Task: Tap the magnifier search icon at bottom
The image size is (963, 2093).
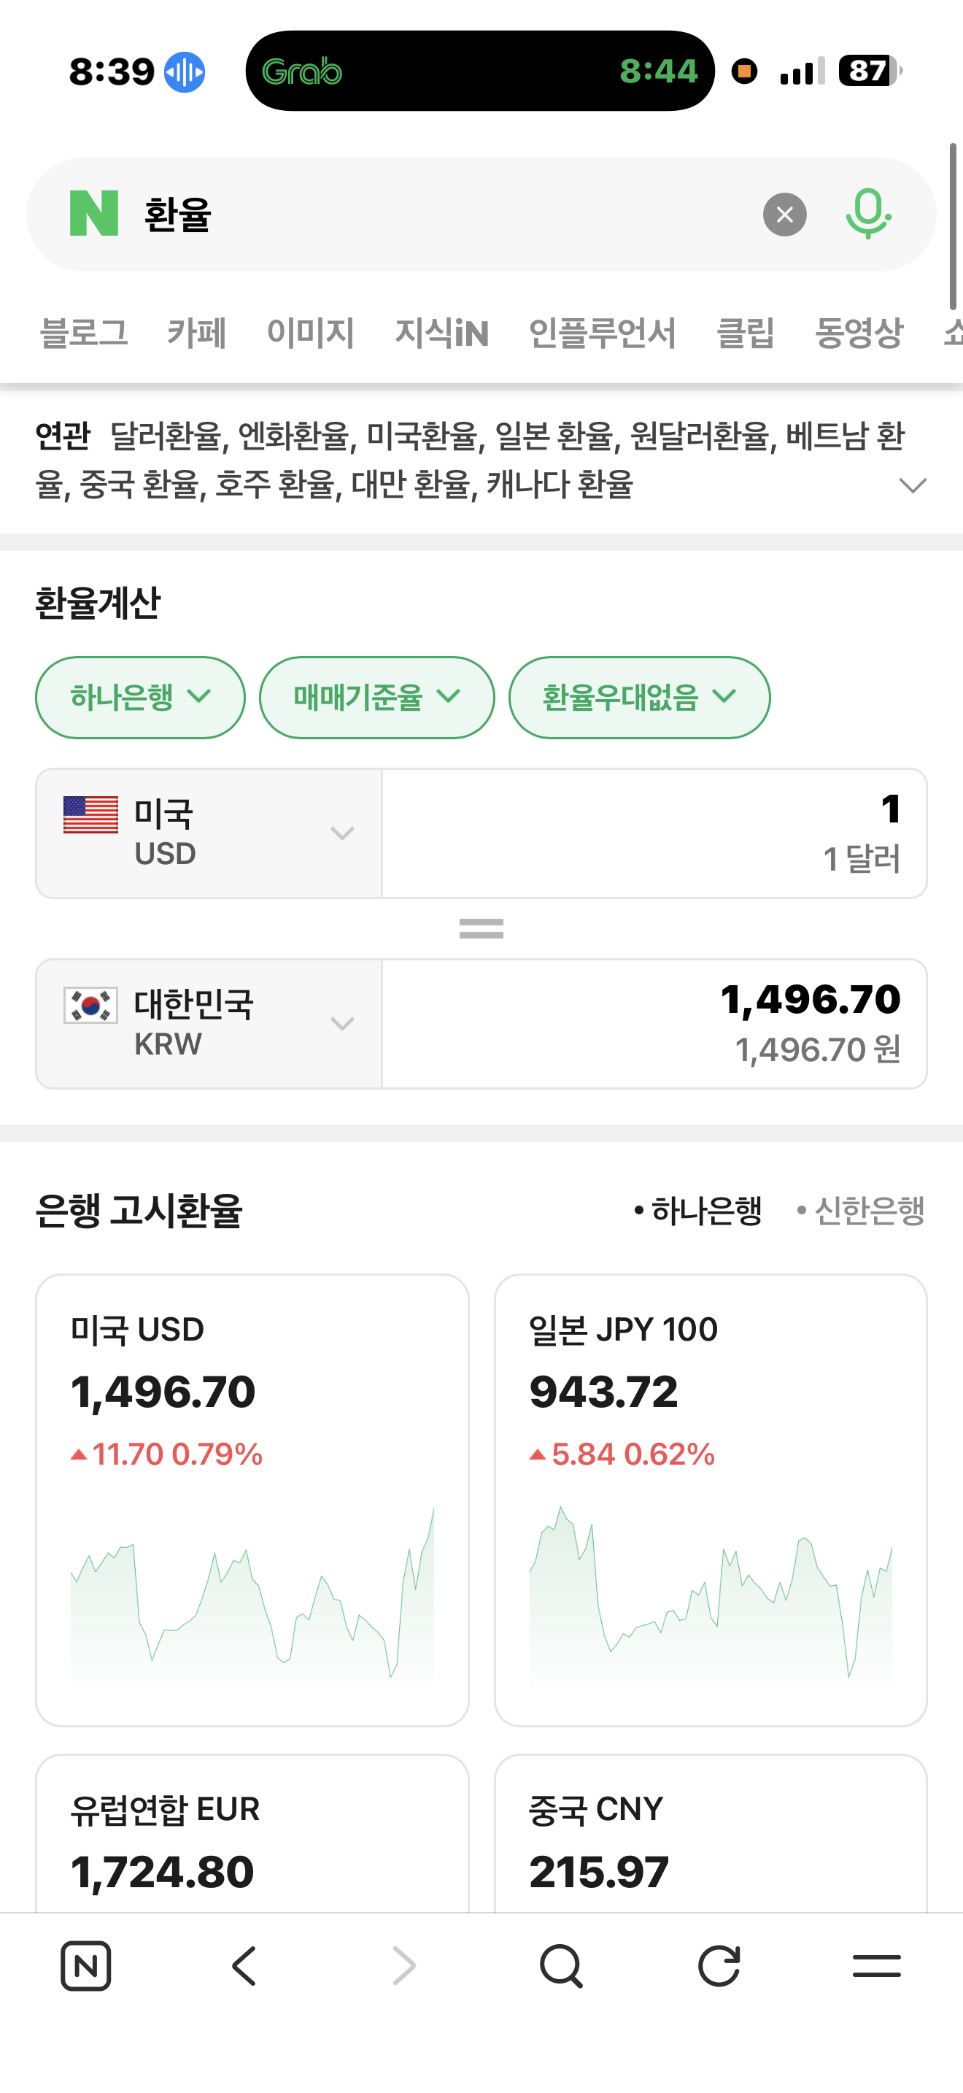Action: [x=561, y=1966]
